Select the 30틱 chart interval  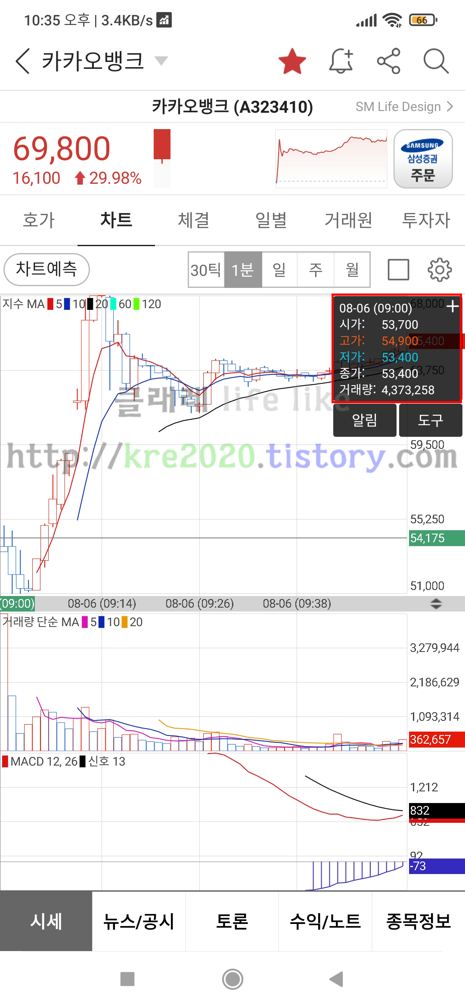click(206, 270)
